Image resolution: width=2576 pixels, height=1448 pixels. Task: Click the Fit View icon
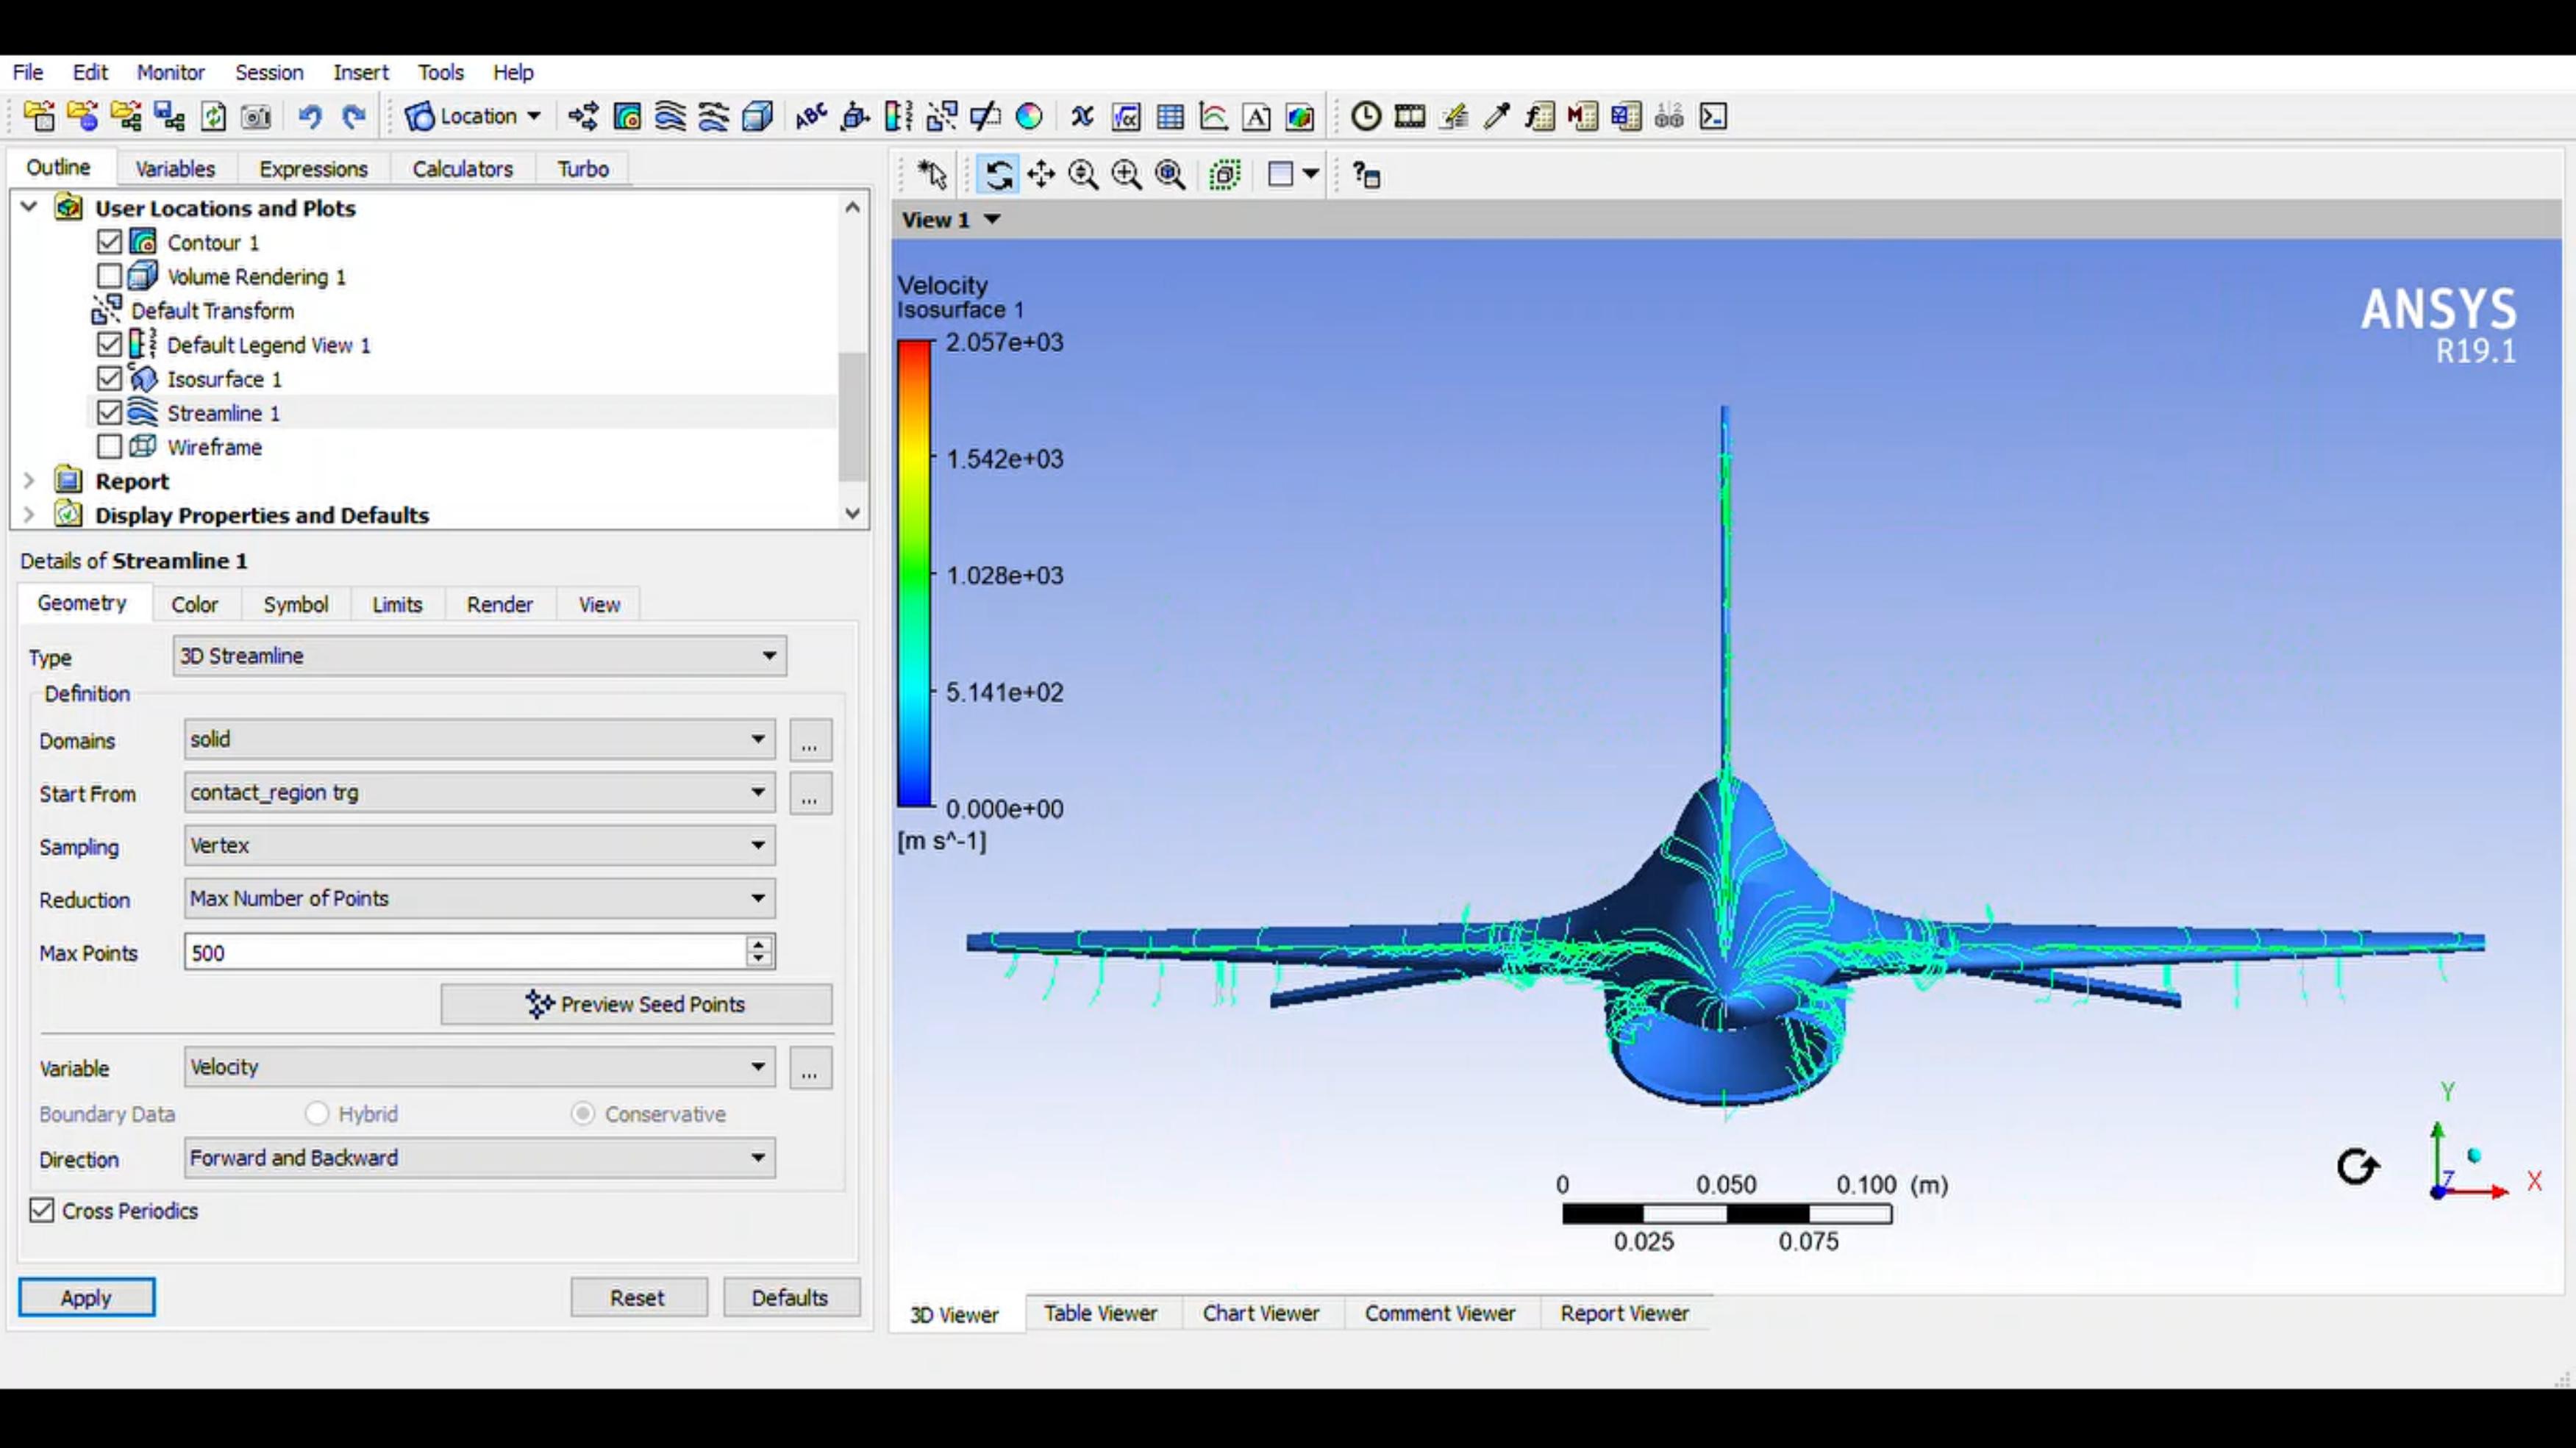pos(1170,175)
